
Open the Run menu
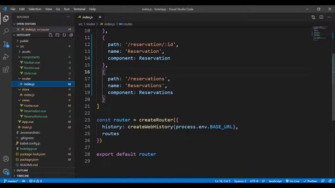pos(66,9)
